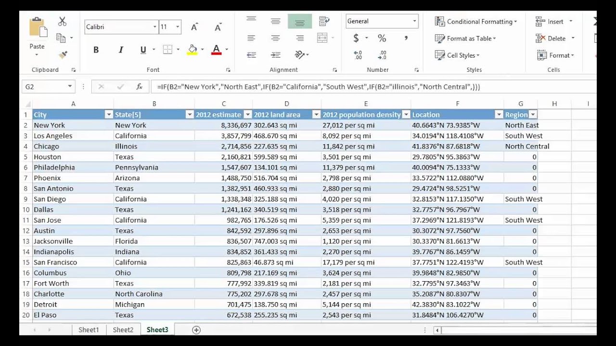Open the font size 11 dropdown
This screenshot has width=616, height=346.
point(178,27)
